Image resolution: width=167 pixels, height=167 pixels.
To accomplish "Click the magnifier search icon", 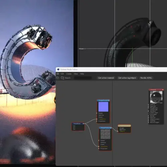I will 62,78.
